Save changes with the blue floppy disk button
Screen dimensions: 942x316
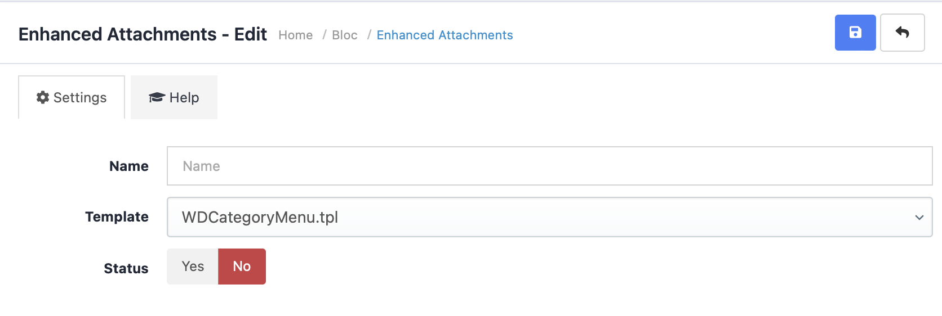[855, 33]
